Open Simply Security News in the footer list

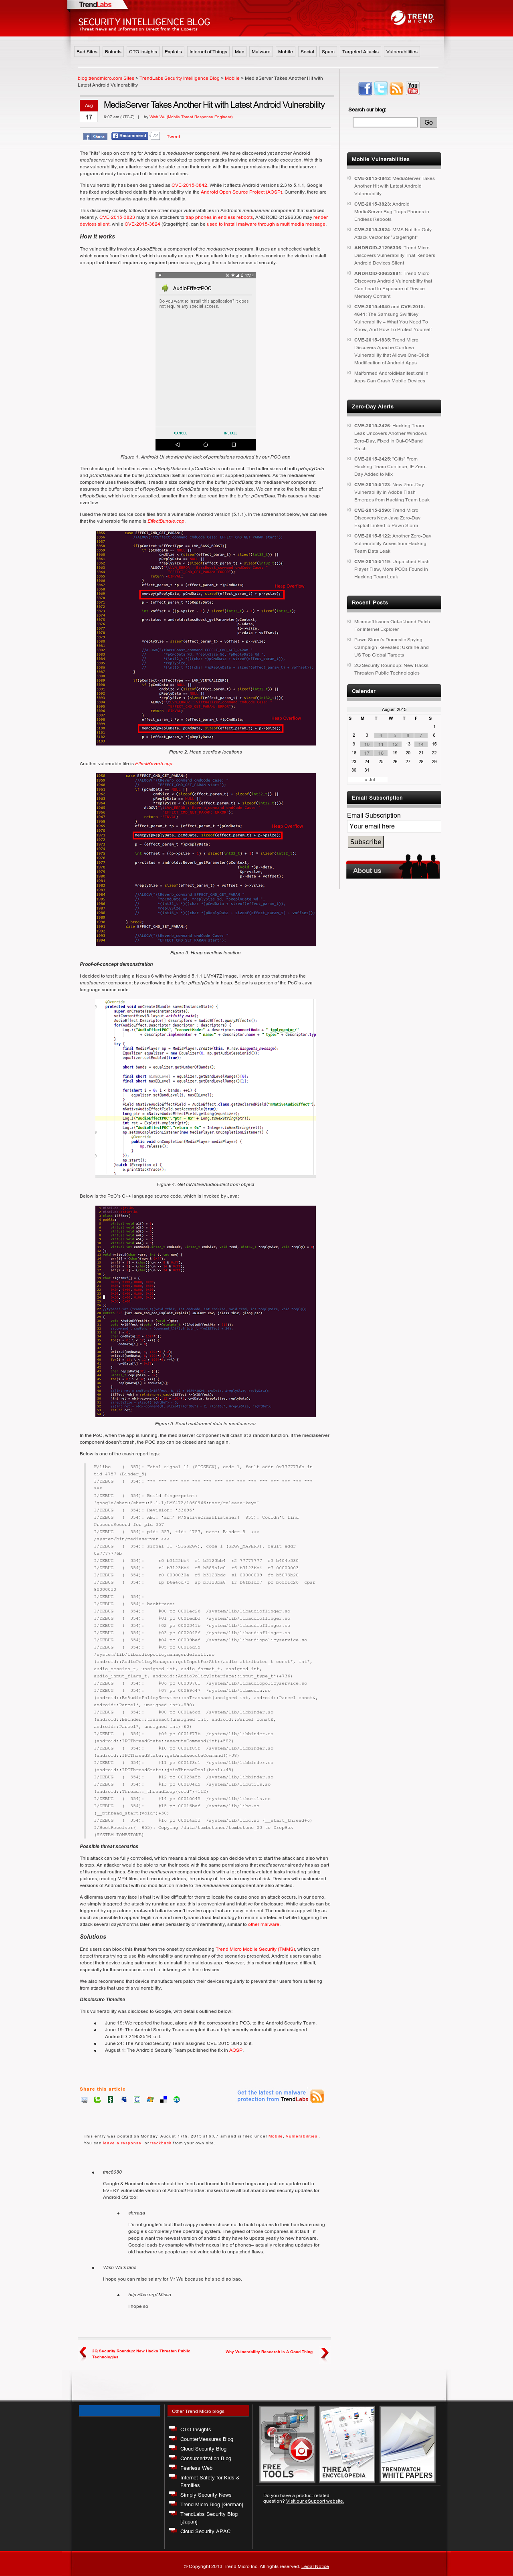(x=205, y=2495)
